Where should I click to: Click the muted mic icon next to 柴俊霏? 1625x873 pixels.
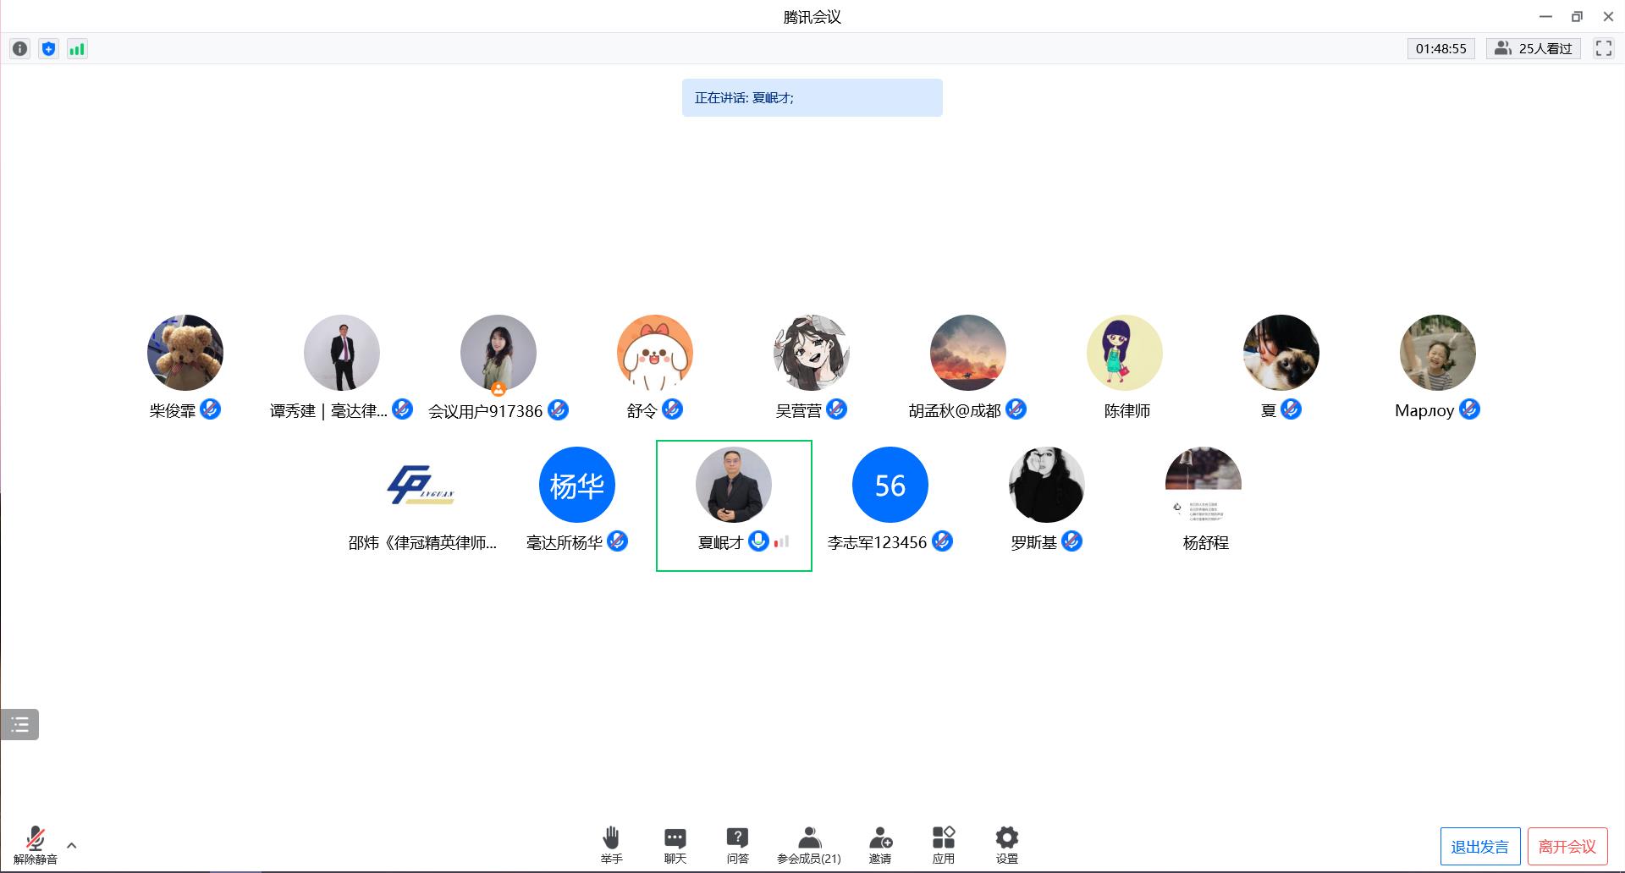pos(211,409)
